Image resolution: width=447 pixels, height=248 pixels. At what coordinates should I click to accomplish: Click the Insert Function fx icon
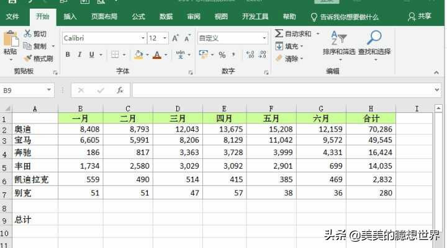pyautogui.click(x=120, y=91)
